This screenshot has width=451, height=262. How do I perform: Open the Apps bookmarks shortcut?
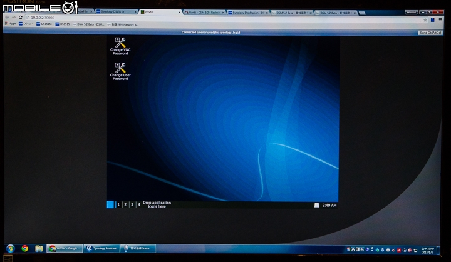(x=11, y=24)
